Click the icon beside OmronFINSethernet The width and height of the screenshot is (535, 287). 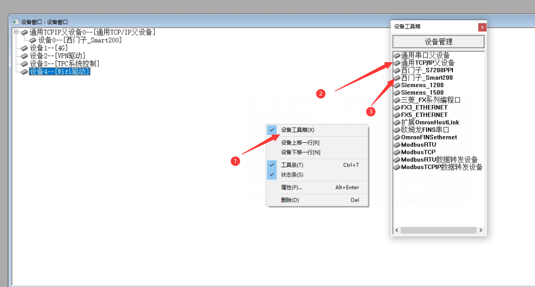(x=397, y=137)
